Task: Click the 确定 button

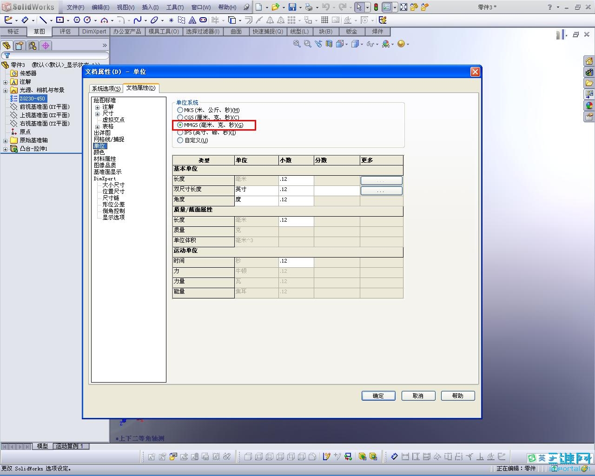Action: [x=378, y=396]
